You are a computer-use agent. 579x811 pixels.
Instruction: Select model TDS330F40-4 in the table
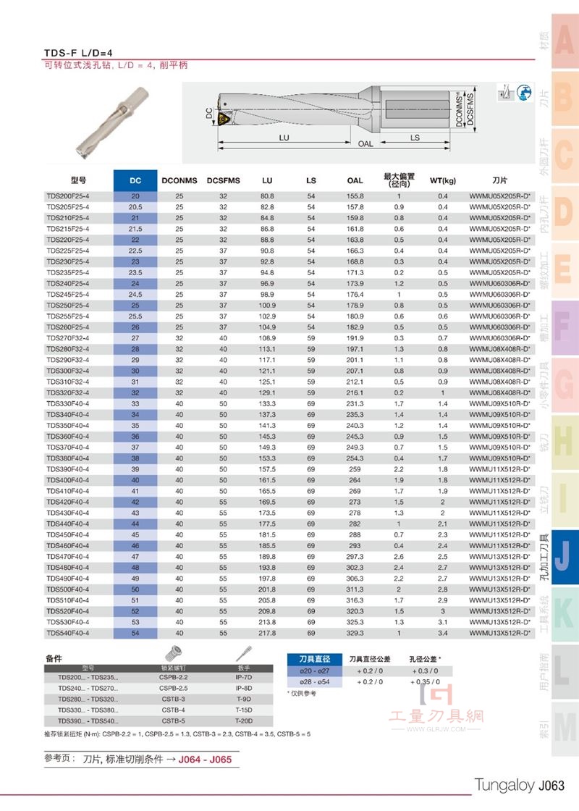point(68,404)
